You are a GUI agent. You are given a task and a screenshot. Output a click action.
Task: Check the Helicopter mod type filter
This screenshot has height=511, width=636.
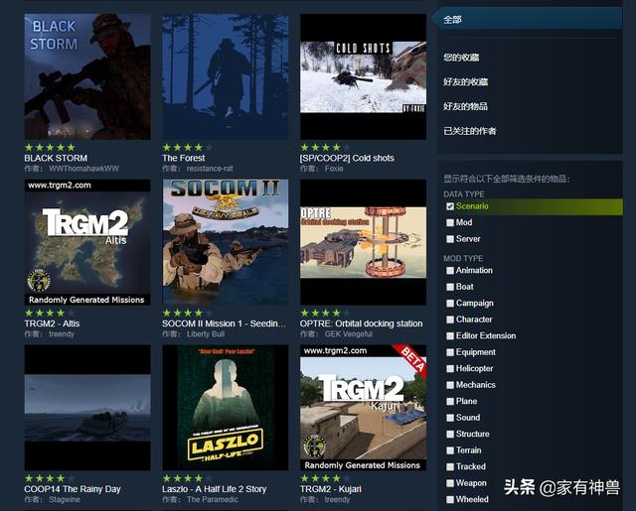(x=450, y=369)
